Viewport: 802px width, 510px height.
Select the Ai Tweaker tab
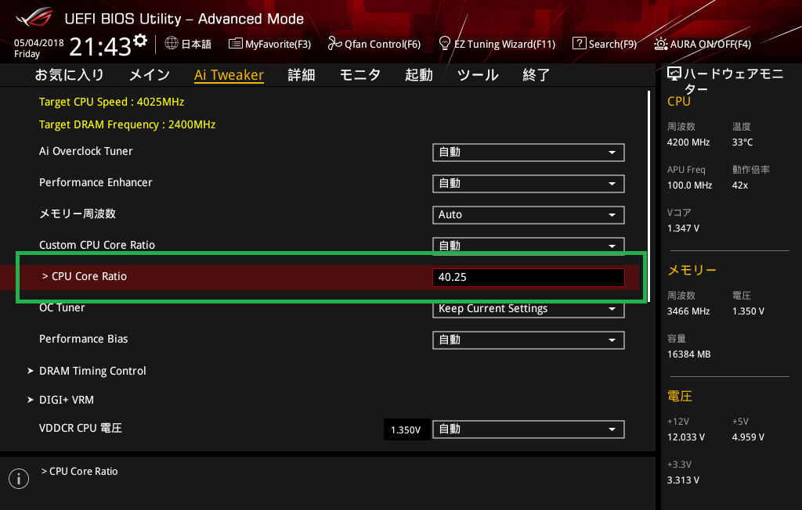pyautogui.click(x=229, y=75)
